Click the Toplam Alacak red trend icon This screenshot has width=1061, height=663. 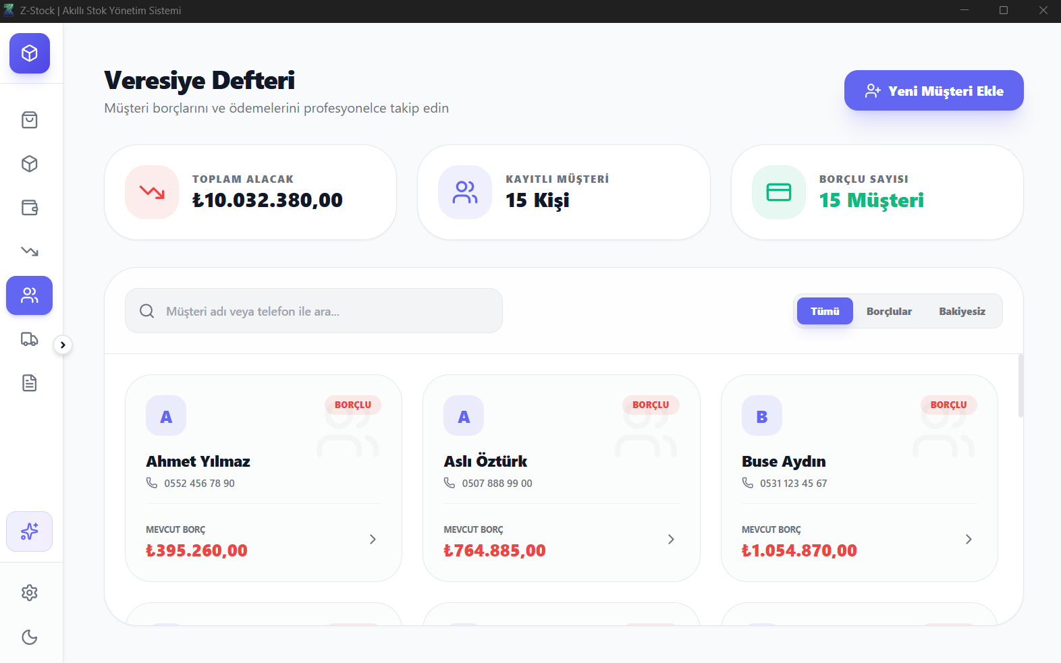(152, 192)
